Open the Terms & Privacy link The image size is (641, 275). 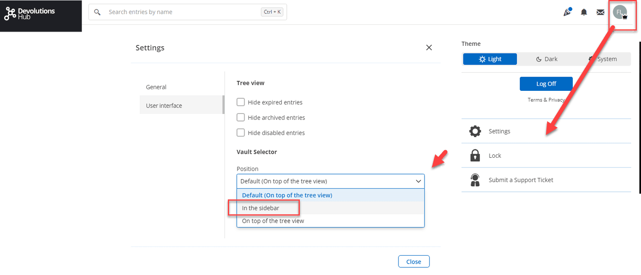point(546,100)
